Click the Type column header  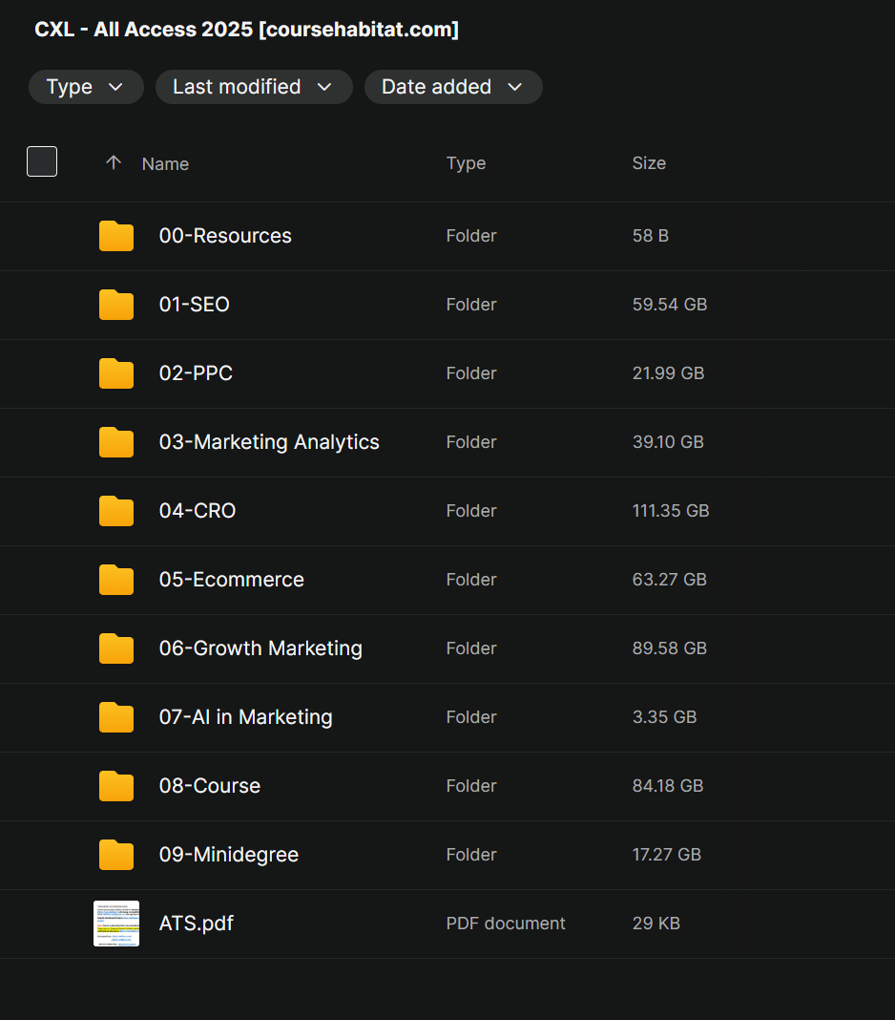(x=466, y=163)
